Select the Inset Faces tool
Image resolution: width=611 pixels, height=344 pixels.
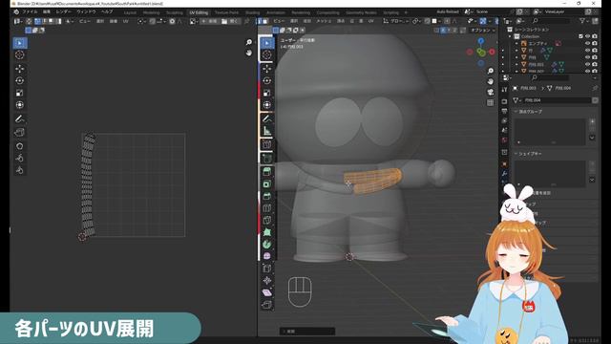pyautogui.click(x=267, y=184)
